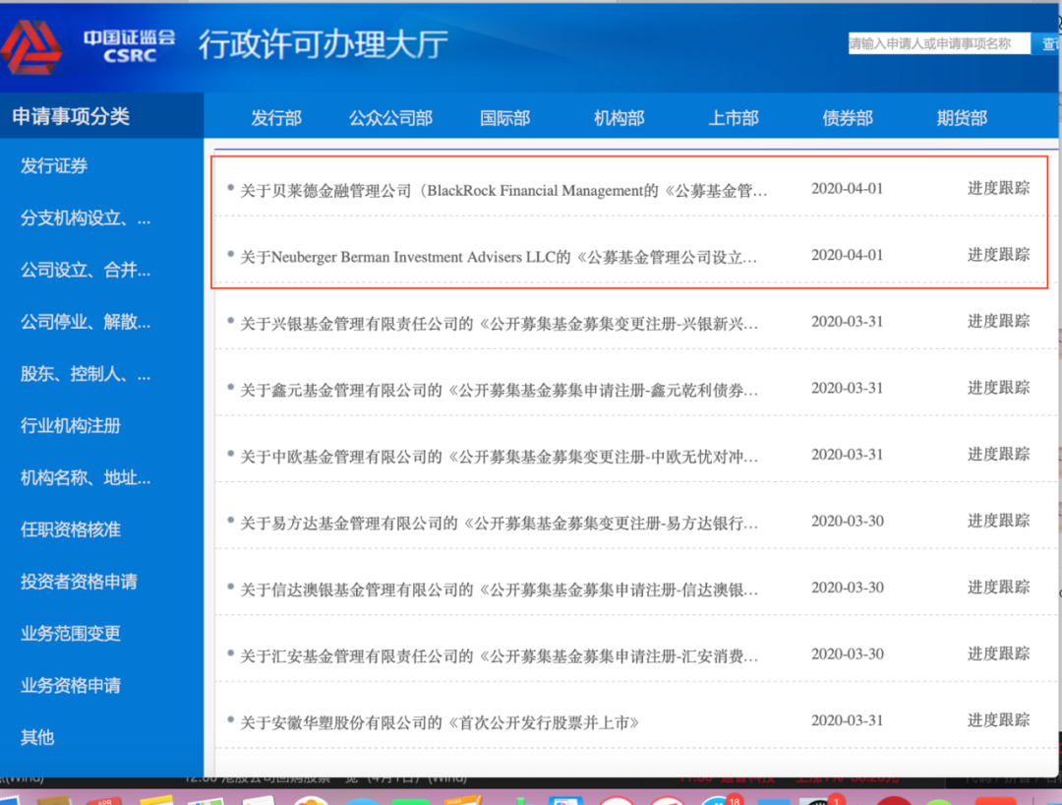1062x805 pixels.
Task: Click 进度跟踪 for the 兴银基金 row
Action: [998, 321]
